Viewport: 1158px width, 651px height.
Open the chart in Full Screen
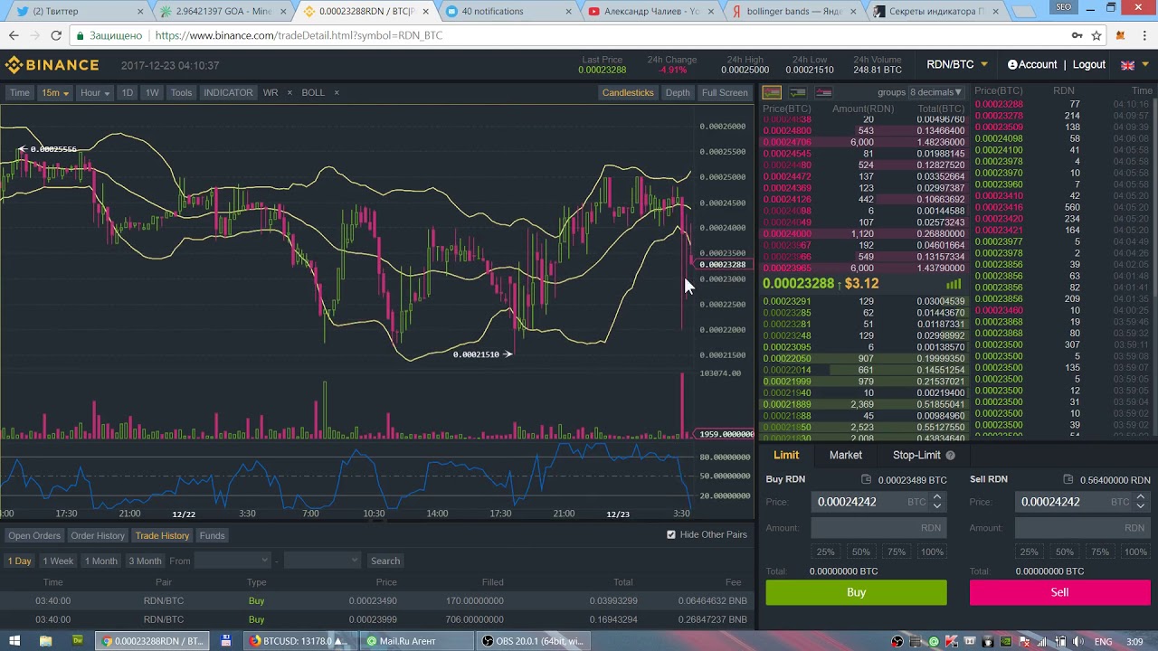coord(725,92)
